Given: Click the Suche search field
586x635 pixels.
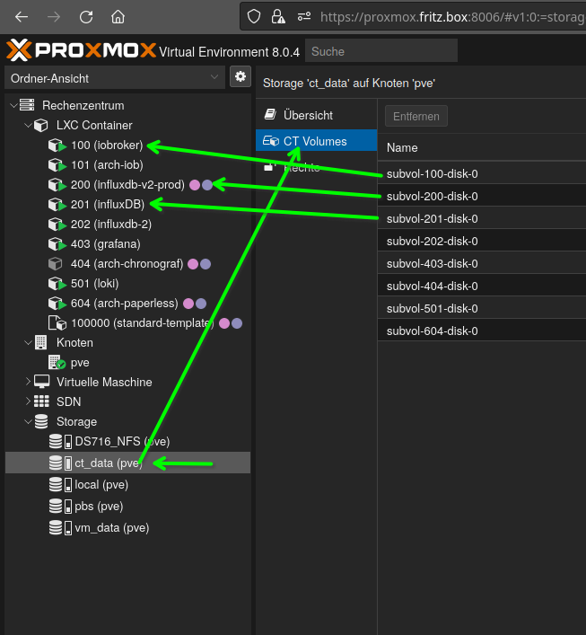Looking at the screenshot, I should point(381,51).
